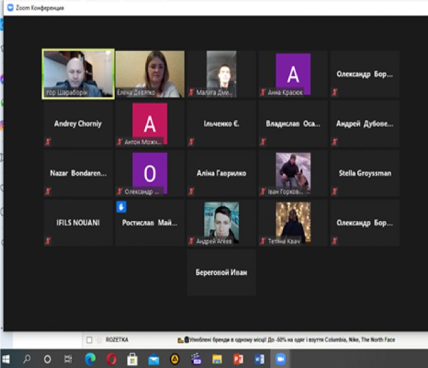Tick the checkbox next to ROZETKA email

coord(89,340)
